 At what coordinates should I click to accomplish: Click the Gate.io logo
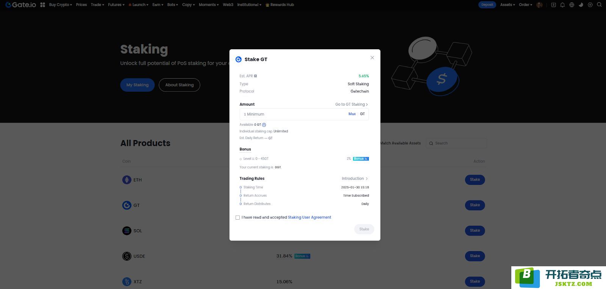tap(20, 5)
